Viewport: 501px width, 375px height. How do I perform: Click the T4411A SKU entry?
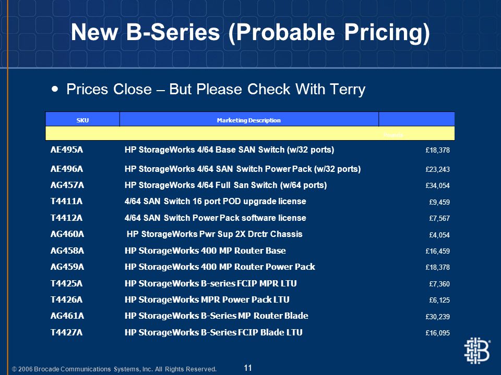tap(66, 201)
